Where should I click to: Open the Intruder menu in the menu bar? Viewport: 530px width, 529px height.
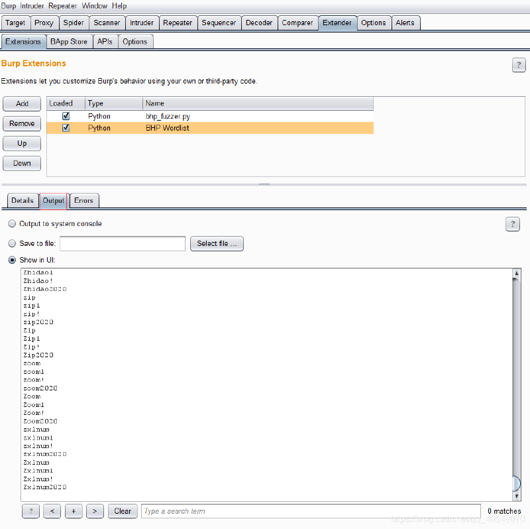32,6
